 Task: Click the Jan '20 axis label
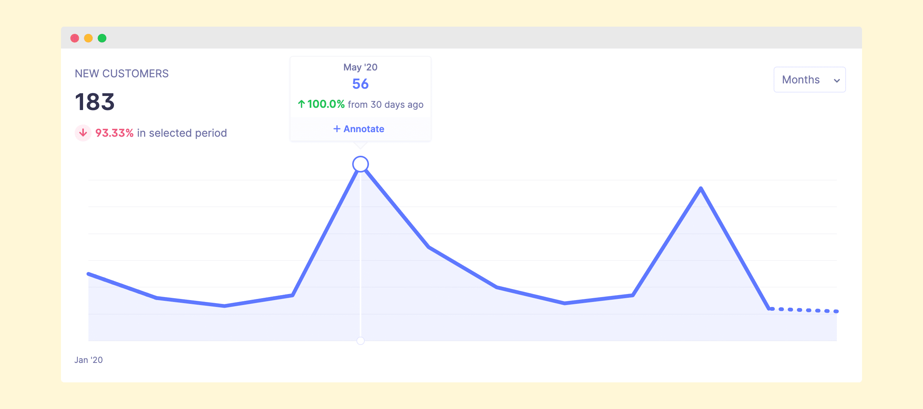pyautogui.click(x=88, y=360)
